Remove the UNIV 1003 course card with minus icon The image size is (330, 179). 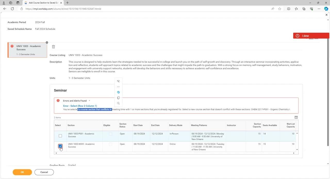pos(47,43)
